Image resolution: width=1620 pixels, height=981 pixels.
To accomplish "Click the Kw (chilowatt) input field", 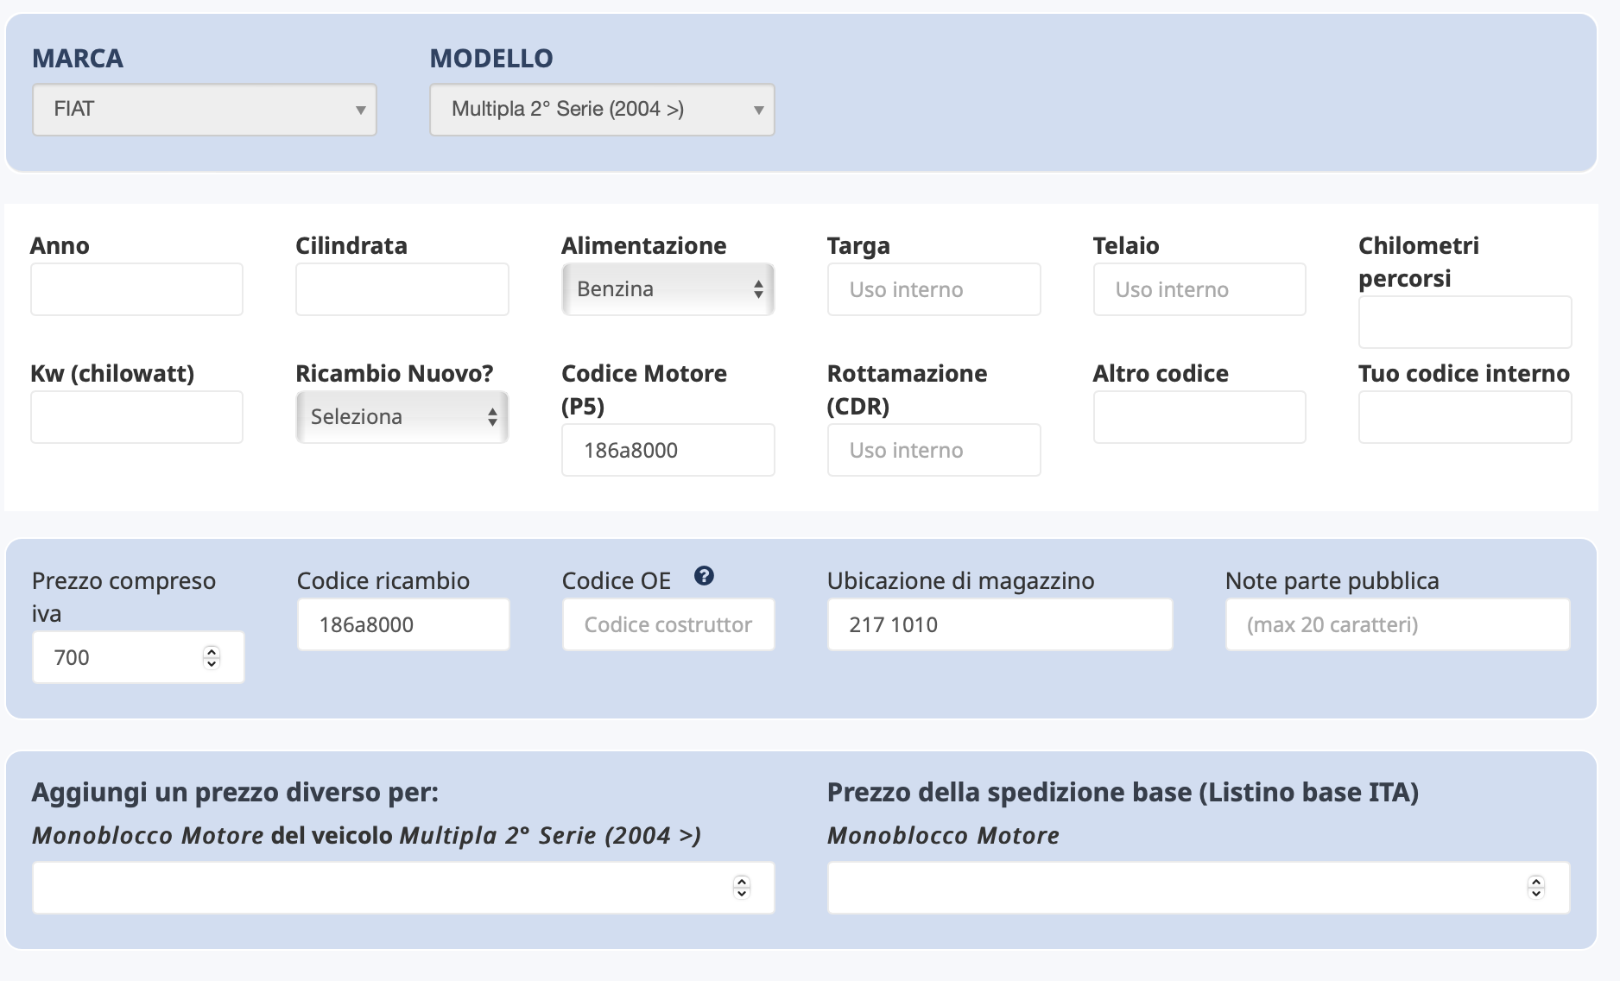I will (x=136, y=417).
